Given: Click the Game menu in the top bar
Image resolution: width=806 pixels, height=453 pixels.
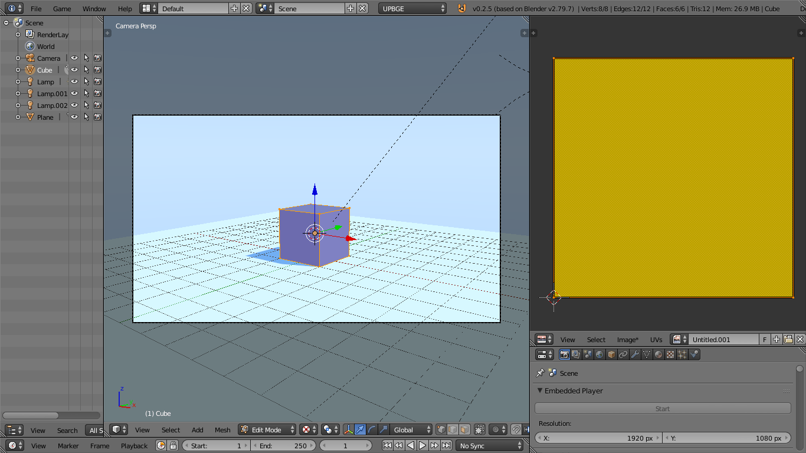Looking at the screenshot, I should 62,8.
